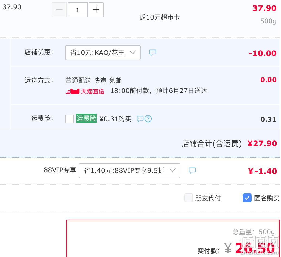The image size is (281, 257).
Task: Click the 天猫直送 delivery link text
Action: coord(92,91)
